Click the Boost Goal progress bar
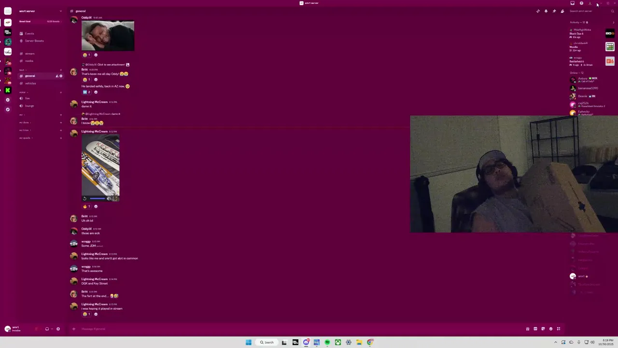 pyautogui.click(x=40, y=21)
